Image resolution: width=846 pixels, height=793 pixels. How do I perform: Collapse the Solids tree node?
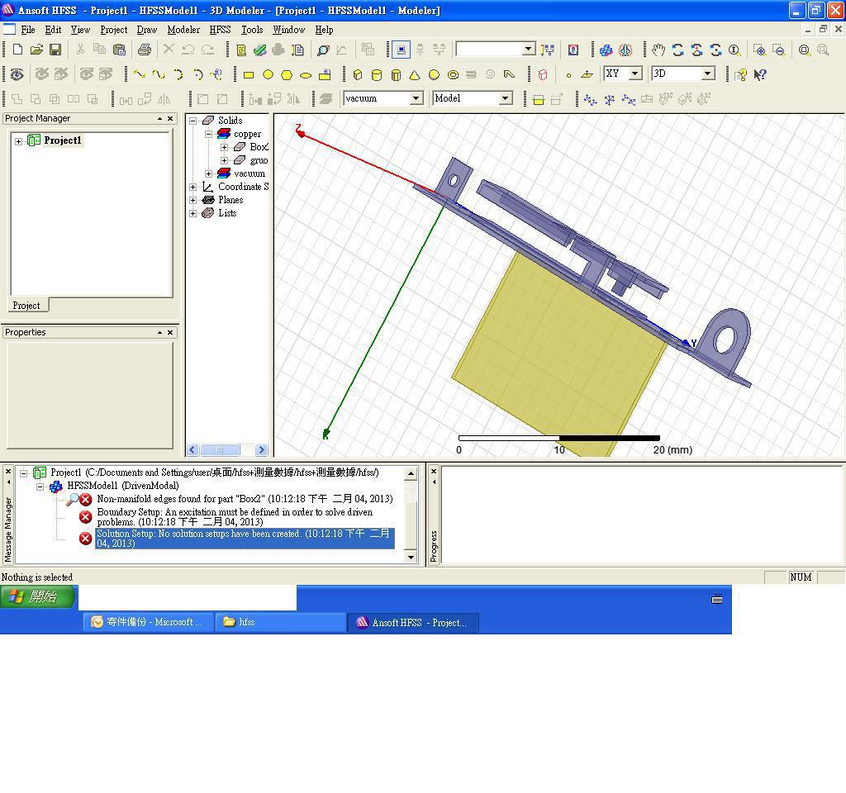pyautogui.click(x=193, y=121)
